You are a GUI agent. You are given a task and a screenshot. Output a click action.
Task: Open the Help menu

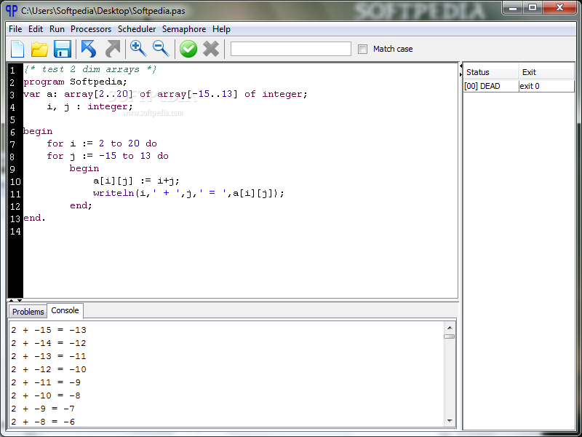pos(221,29)
